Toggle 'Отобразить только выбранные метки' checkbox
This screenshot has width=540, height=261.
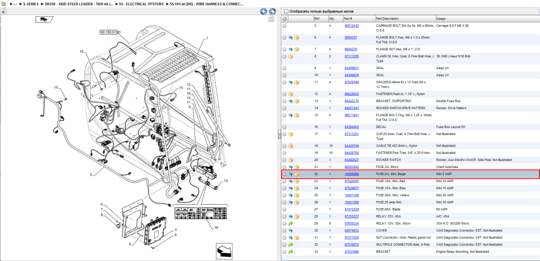pyautogui.click(x=286, y=11)
